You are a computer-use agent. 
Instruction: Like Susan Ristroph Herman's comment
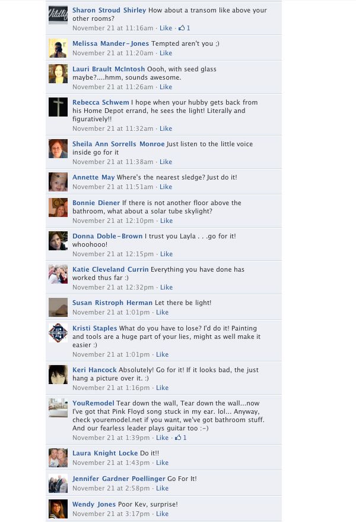tap(162, 312)
